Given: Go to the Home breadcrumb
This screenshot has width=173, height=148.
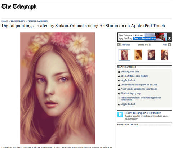Looking at the screenshot, I should tap(5, 21).
